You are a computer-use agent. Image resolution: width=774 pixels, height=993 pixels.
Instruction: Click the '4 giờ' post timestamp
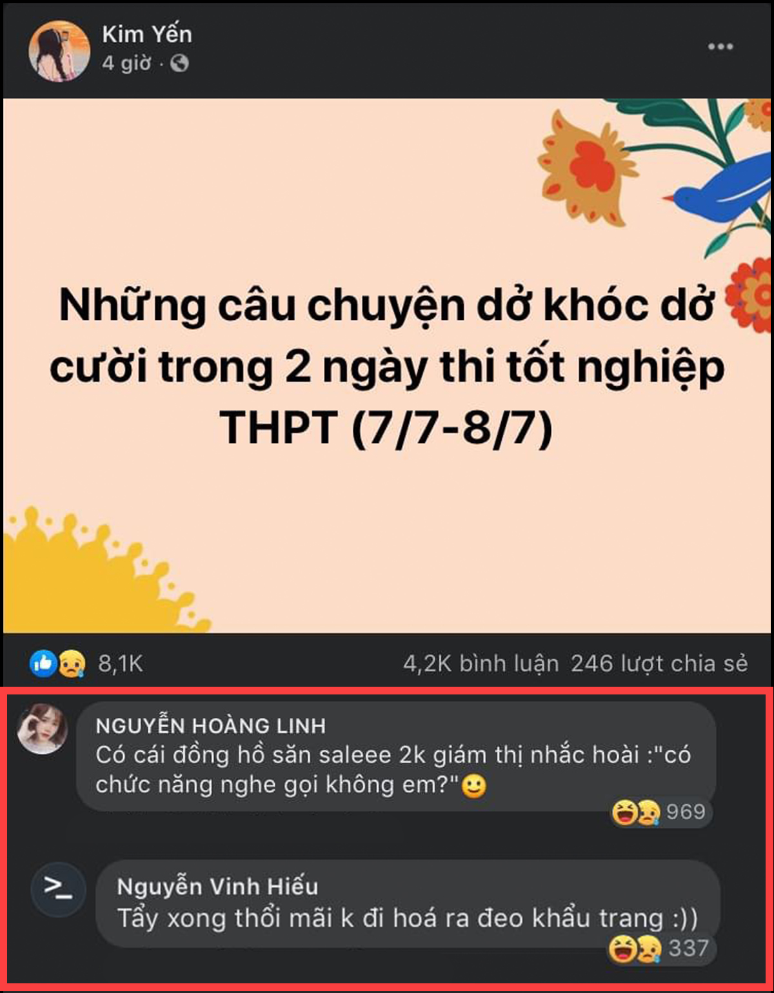126,63
